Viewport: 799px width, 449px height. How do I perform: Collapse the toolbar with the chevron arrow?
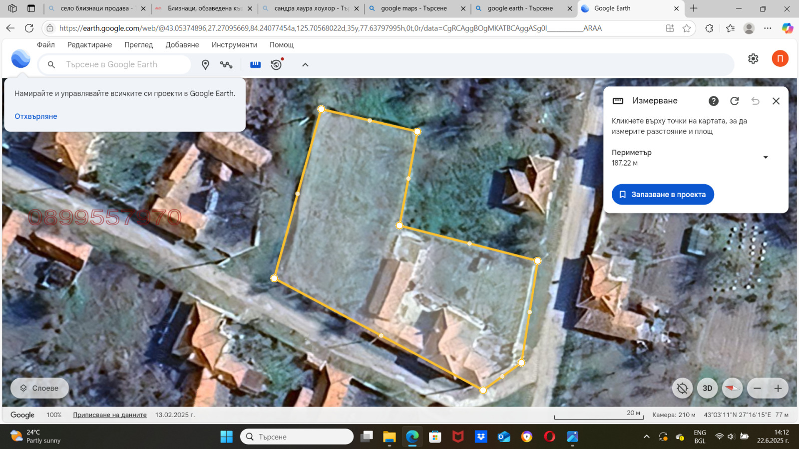click(305, 65)
